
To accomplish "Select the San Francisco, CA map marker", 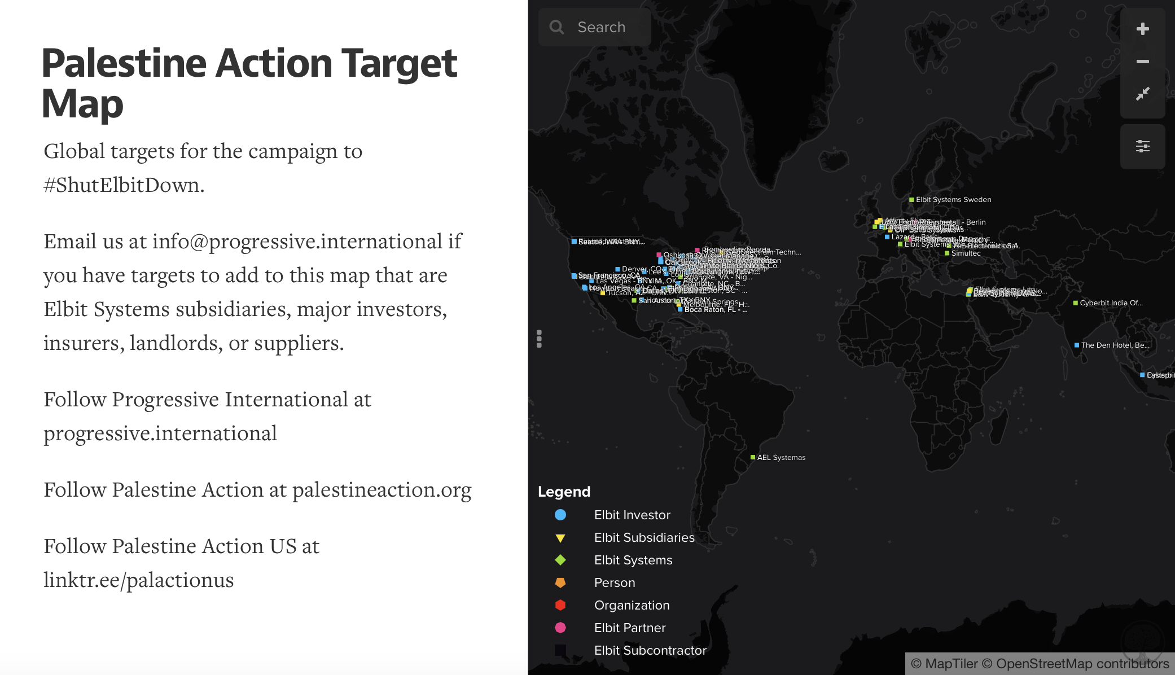I will coord(574,275).
